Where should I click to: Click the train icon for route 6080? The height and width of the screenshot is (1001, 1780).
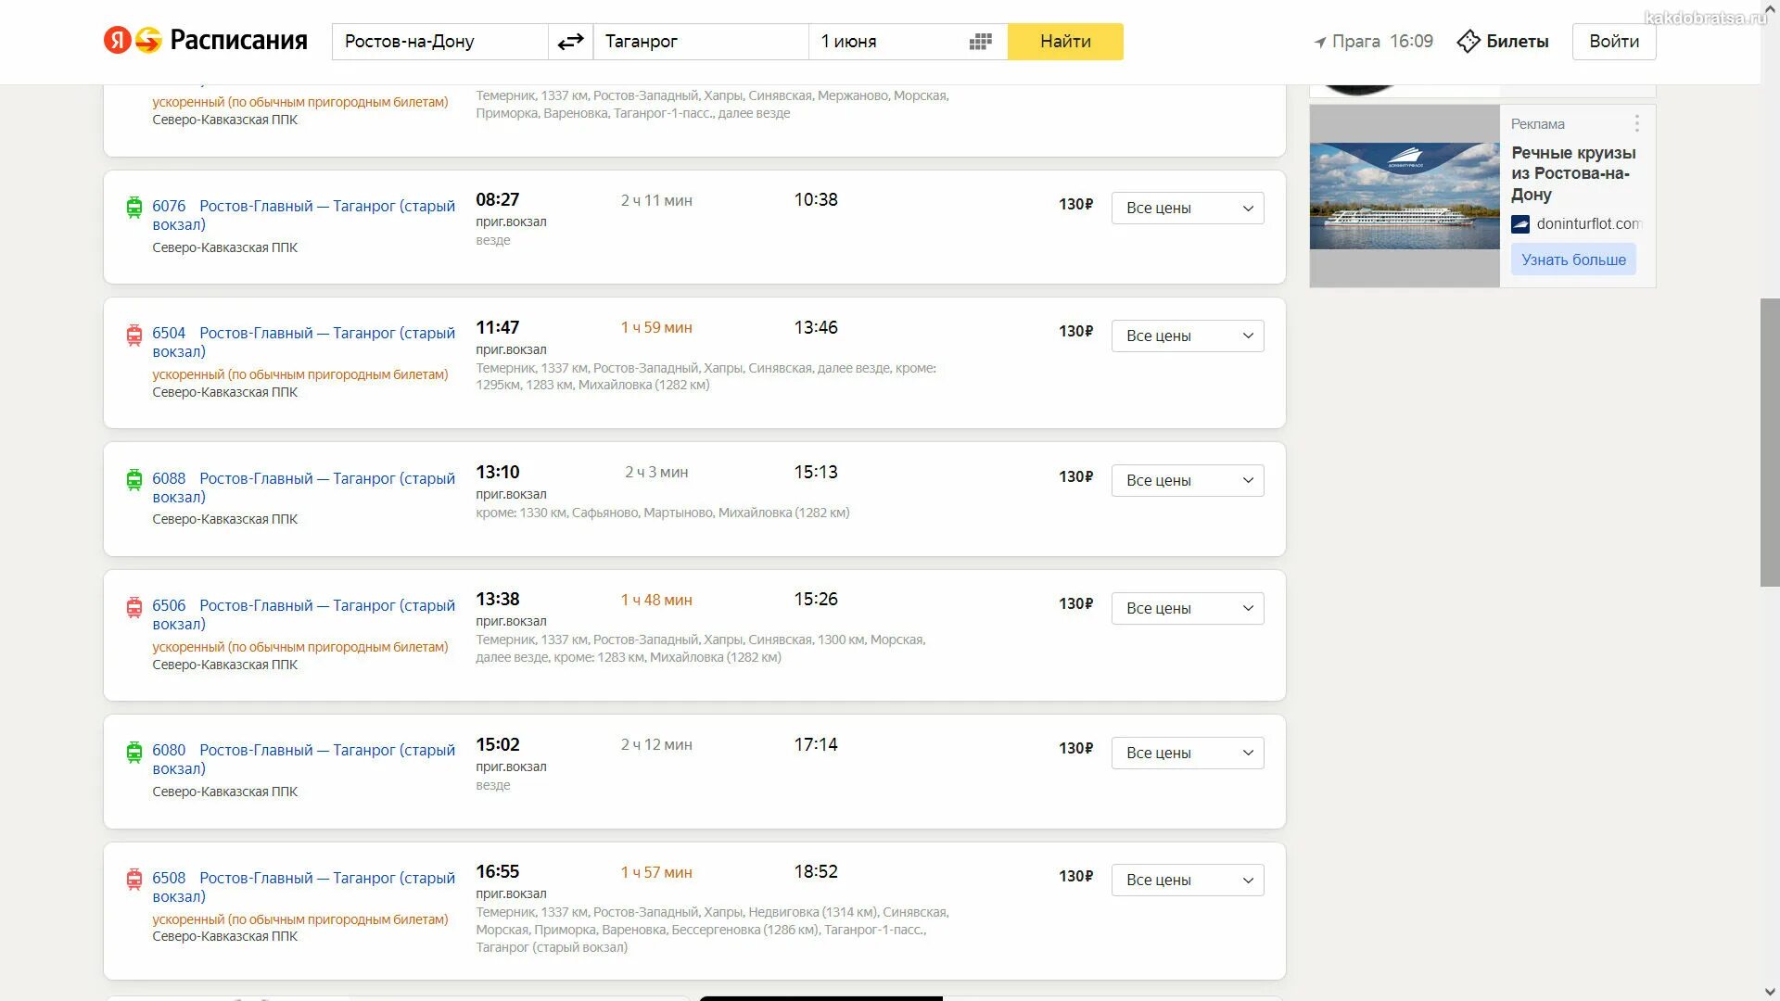(134, 754)
